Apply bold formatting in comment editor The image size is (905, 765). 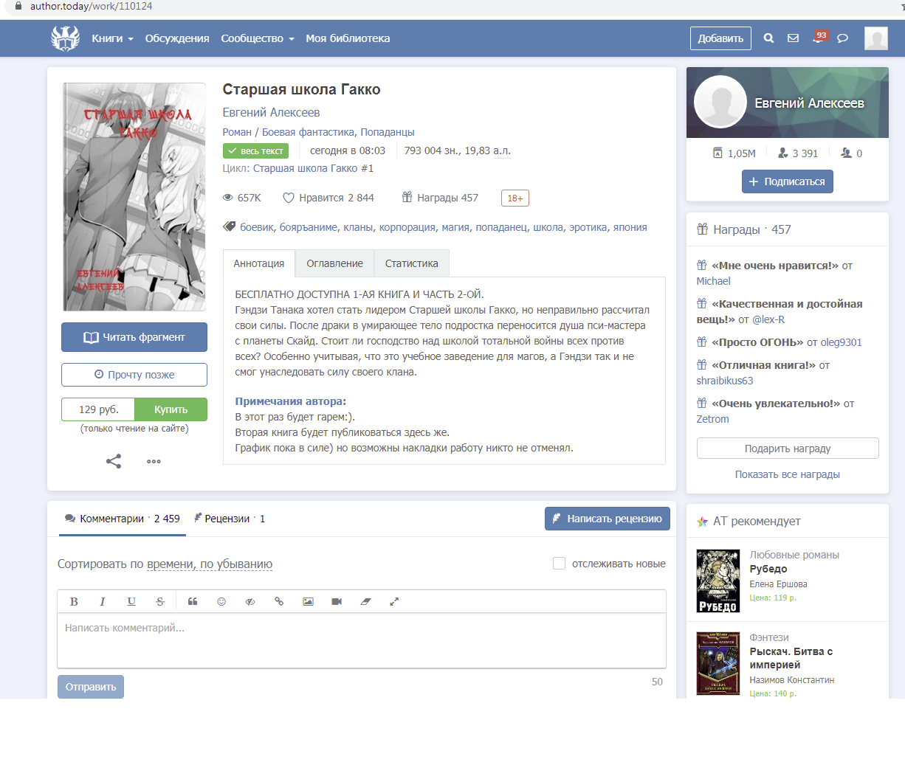click(74, 602)
